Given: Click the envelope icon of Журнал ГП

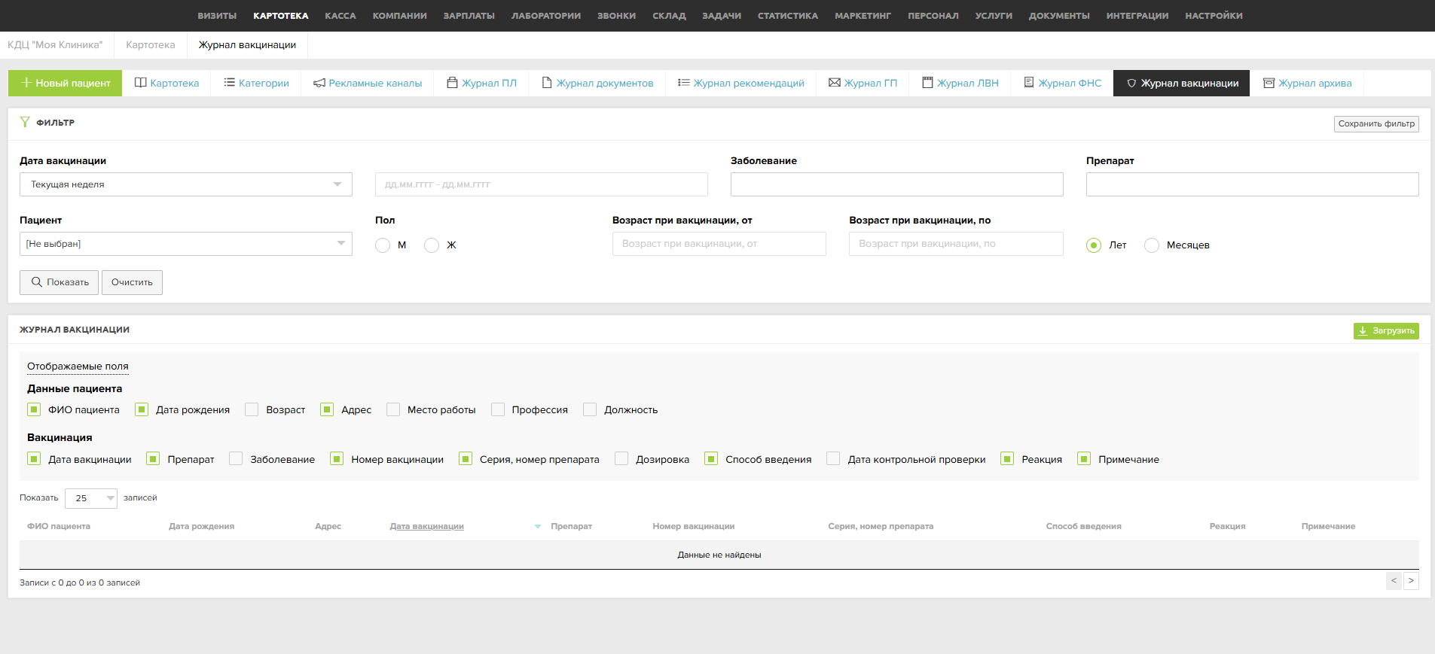Looking at the screenshot, I should coord(835,83).
